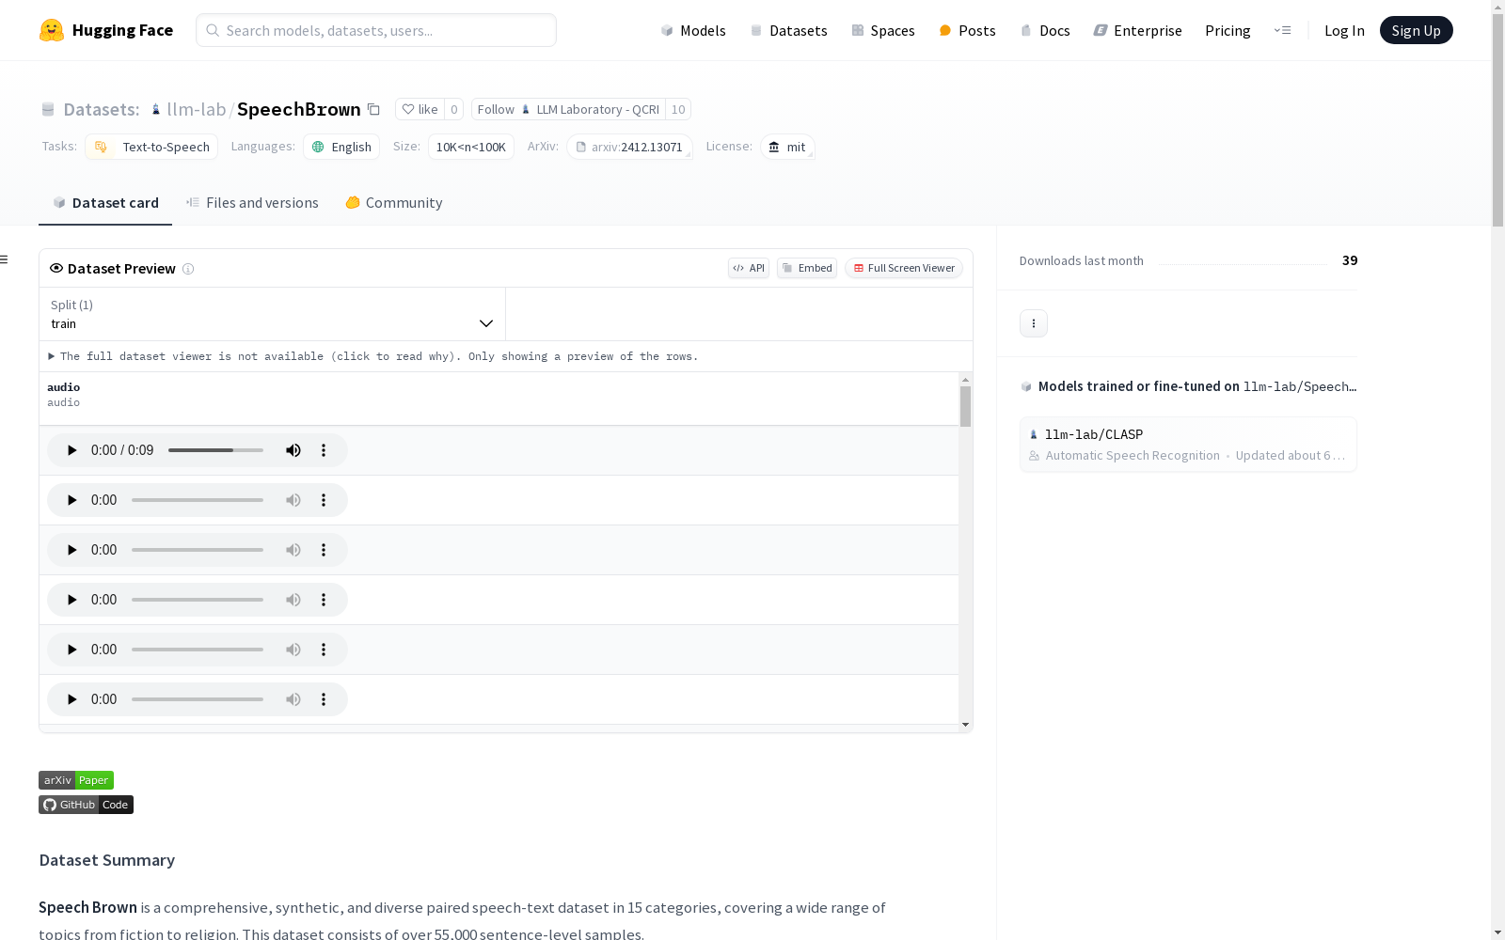Image resolution: width=1505 pixels, height=940 pixels.
Task: Navigate to Datasets in the top menu
Action: pos(788,30)
